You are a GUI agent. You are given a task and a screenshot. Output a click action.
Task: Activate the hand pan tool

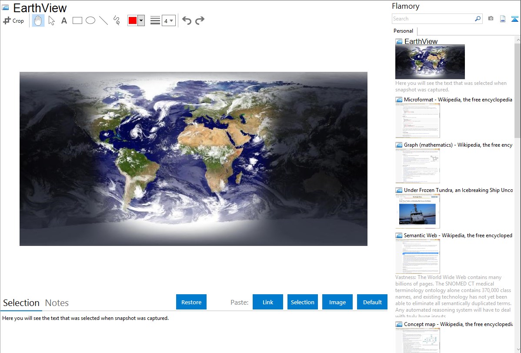38,20
